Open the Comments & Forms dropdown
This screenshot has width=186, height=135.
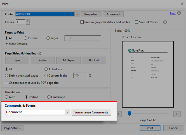click(x=67, y=112)
